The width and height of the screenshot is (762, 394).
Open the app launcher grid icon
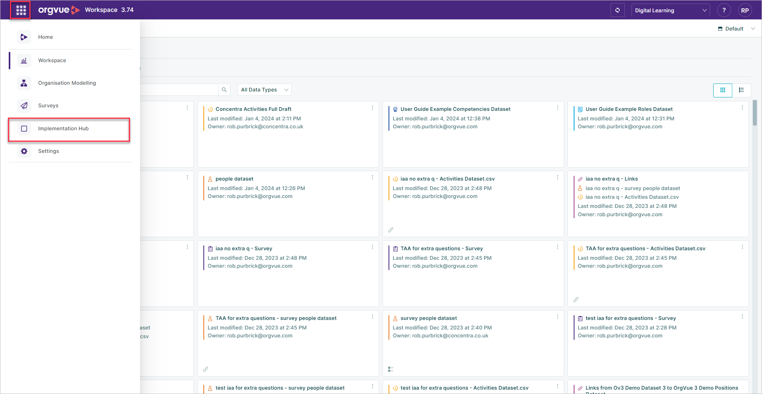(20, 10)
